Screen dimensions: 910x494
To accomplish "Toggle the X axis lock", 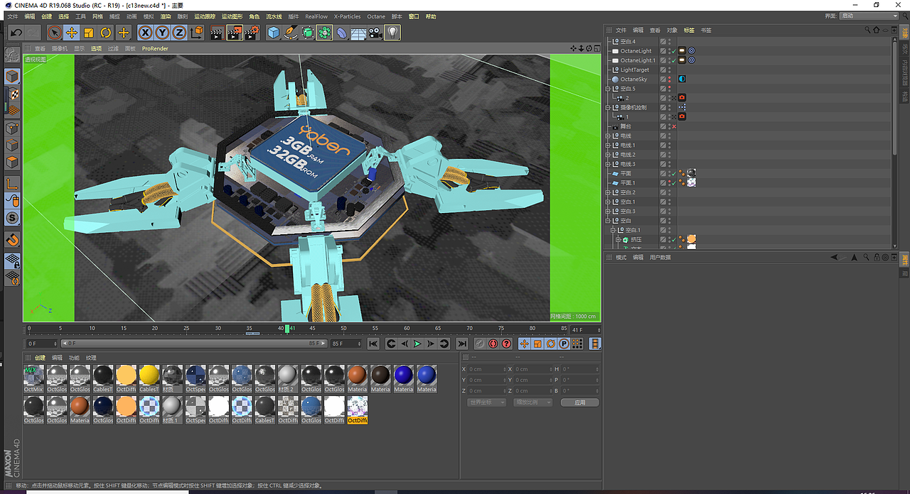I will (145, 33).
